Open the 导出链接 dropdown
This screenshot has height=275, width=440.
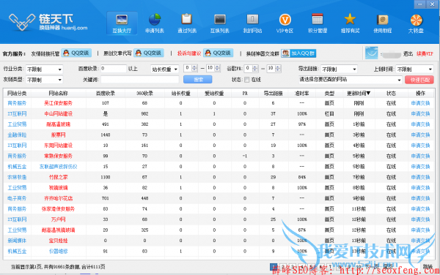click(339, 69)
